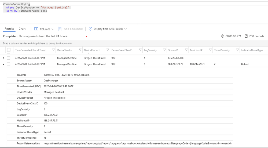
Task: Click the bookmark icon beside Add bookmark
Action: 60,29
